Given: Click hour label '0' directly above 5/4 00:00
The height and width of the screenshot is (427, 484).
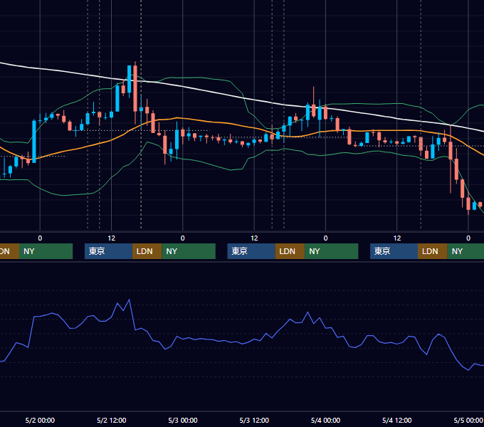Looking at the screenshot, I should point(325,238).
